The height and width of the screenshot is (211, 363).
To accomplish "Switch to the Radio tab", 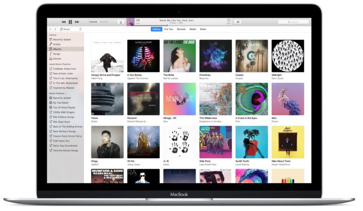I will coord(193,29).
